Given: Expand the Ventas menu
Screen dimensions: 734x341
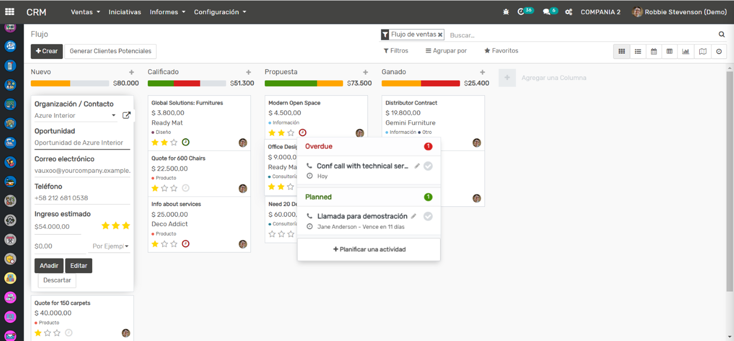Looking at the screenshot, I should pyautogui.click(x=85, y=12).
